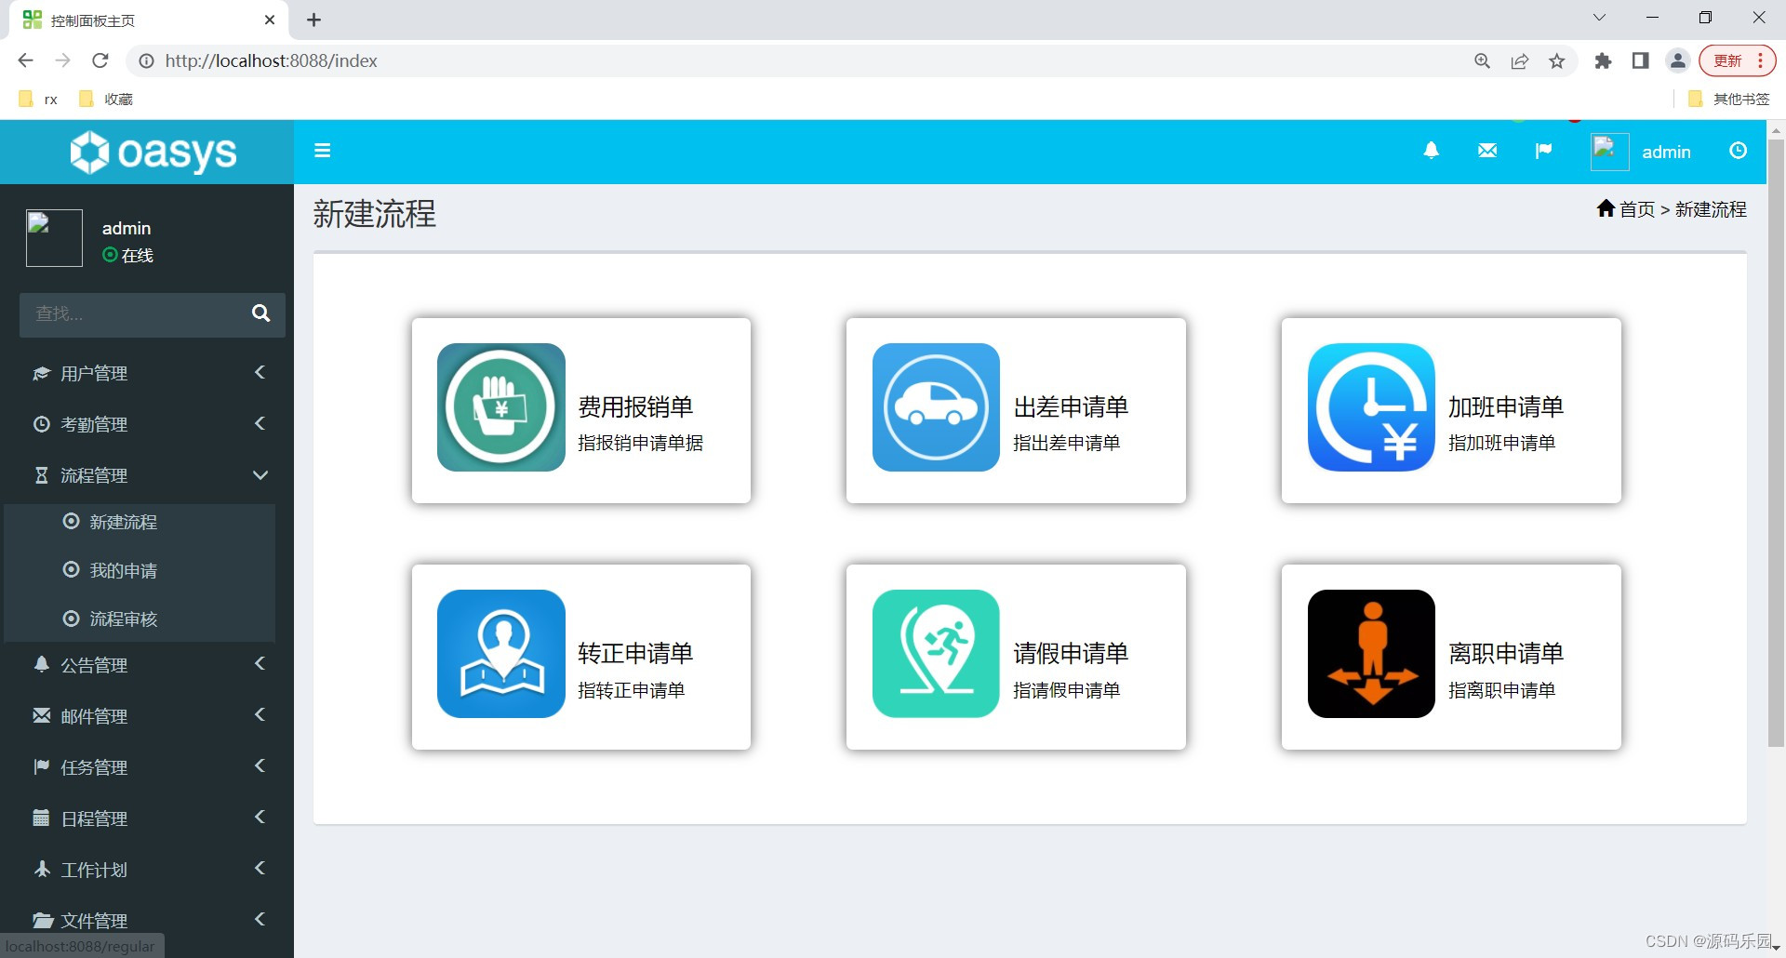Toggle the sidebar with hamburger menu
1786x958 pixels.
(x=322, y=150)
